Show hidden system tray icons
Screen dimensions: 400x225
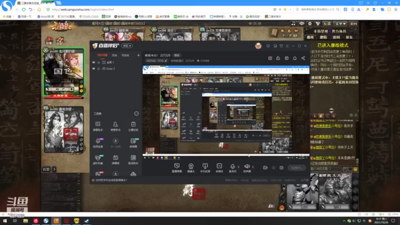pyautogui.click(x=344, y=221)
